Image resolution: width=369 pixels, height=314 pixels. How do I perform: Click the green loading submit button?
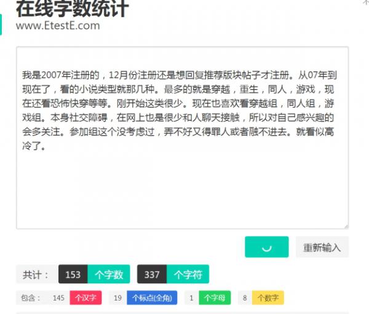[266, 247]
